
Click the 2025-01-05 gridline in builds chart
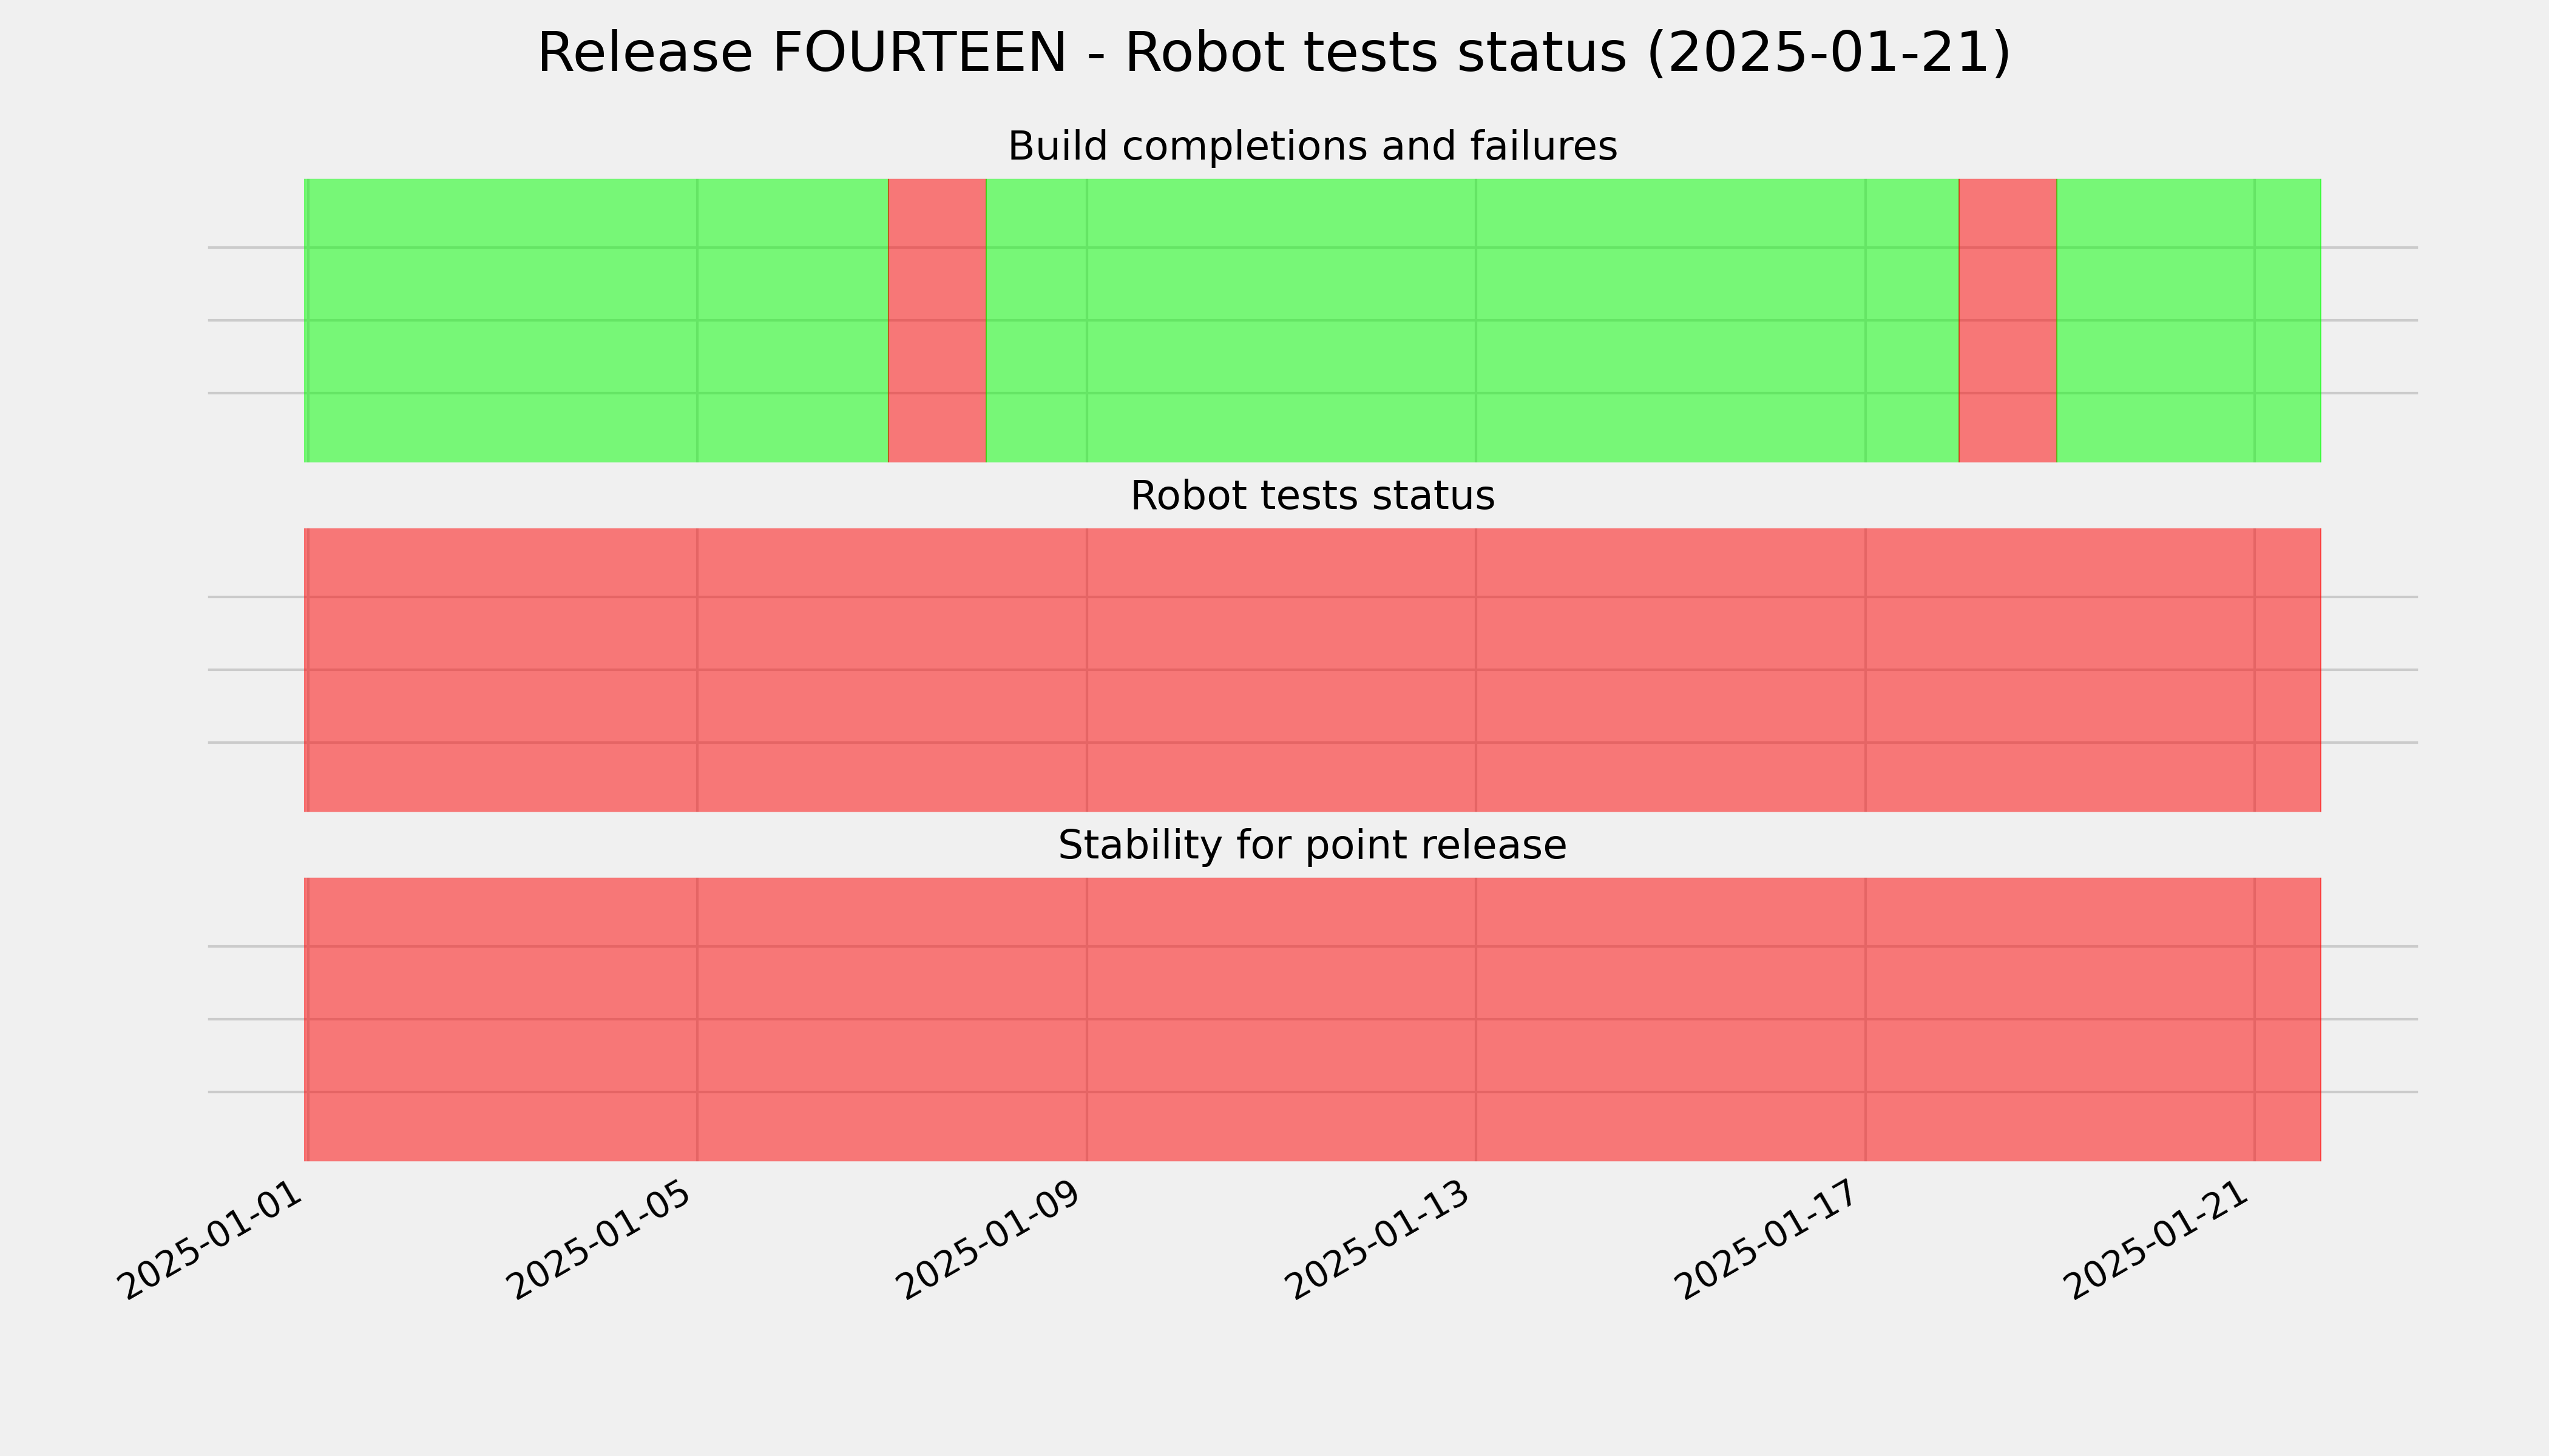point(697,320)
